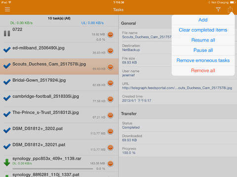Tap battery icon in status bar
This screenshot has width=237, height=177.
click(x=233, y=2)
